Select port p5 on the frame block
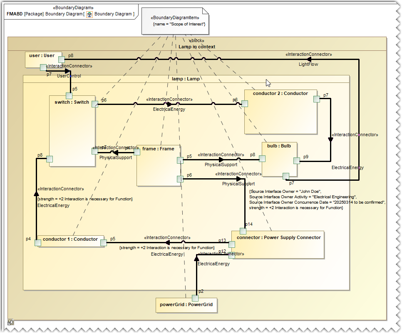 [180, 160]
